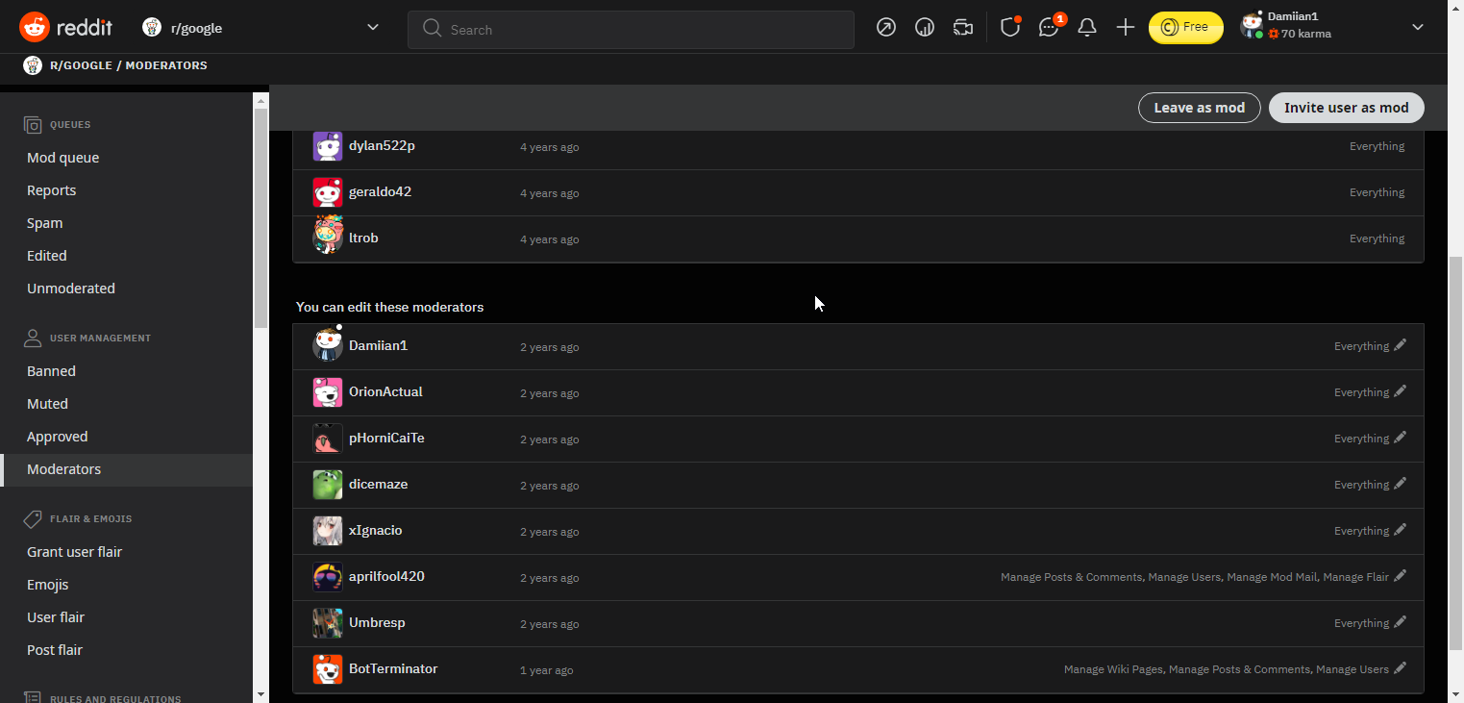This screenshot has width=1464, height=703.
Task: Click the Free coins button
Action: 1185,28
